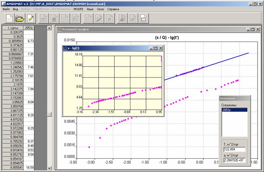Open the Вид menu
264x172 pixels.
point(15,8)
